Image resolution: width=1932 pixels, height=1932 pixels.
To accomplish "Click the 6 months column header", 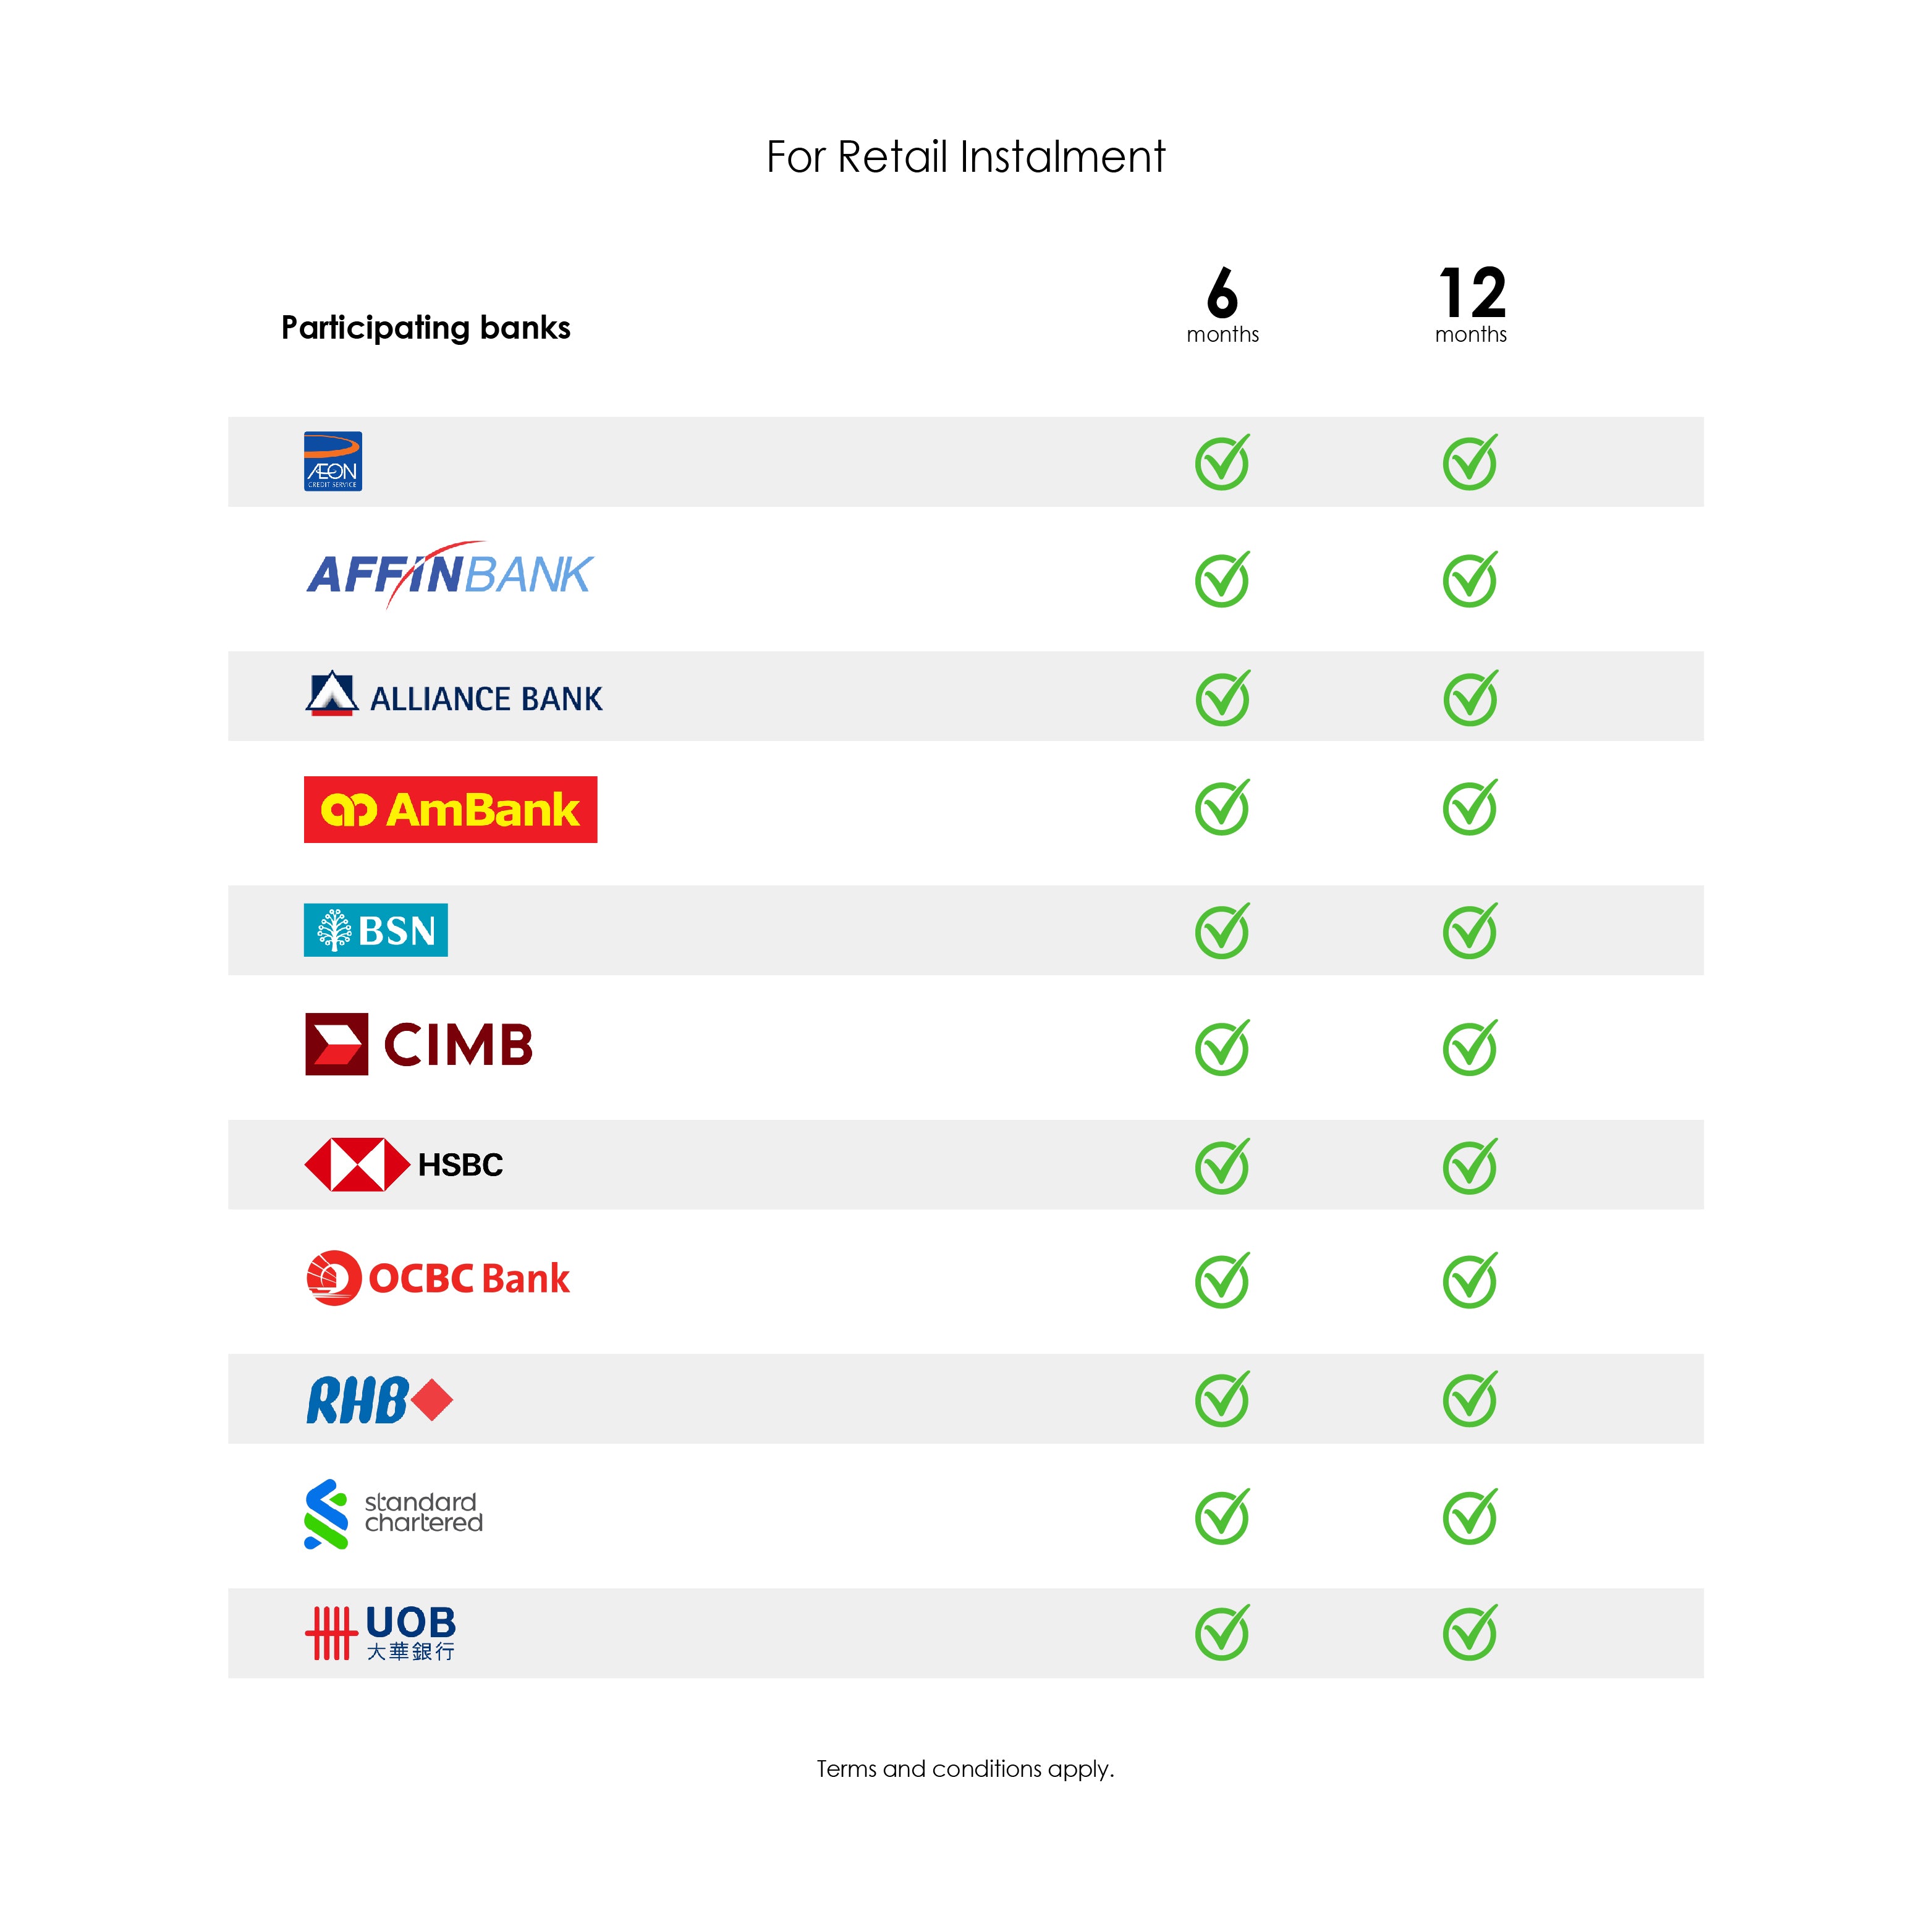I will tap(1222, 305).
